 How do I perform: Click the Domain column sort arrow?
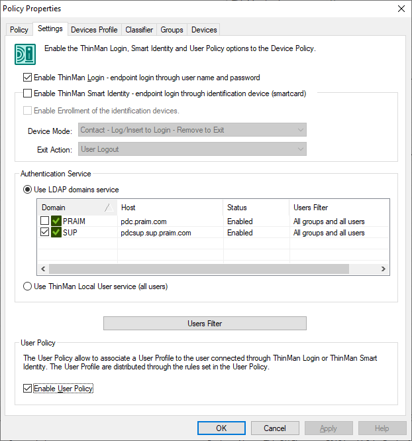(109, 208)
